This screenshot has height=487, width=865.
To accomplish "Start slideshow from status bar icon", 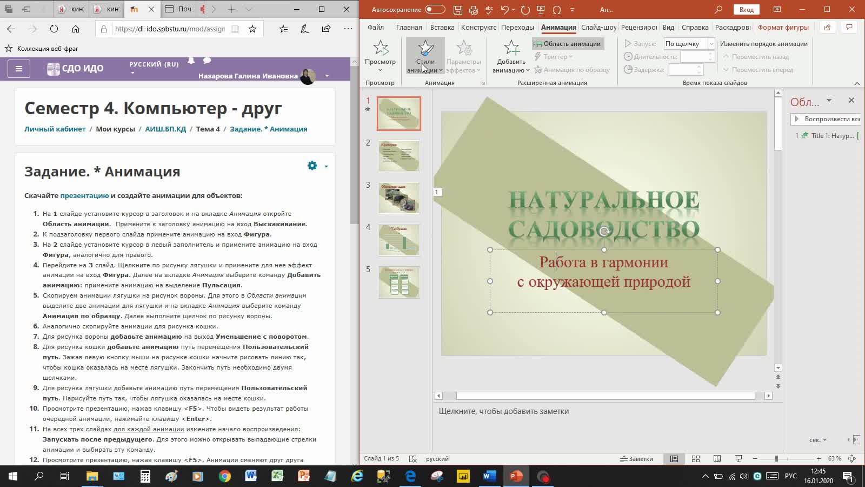I will 738,459.
